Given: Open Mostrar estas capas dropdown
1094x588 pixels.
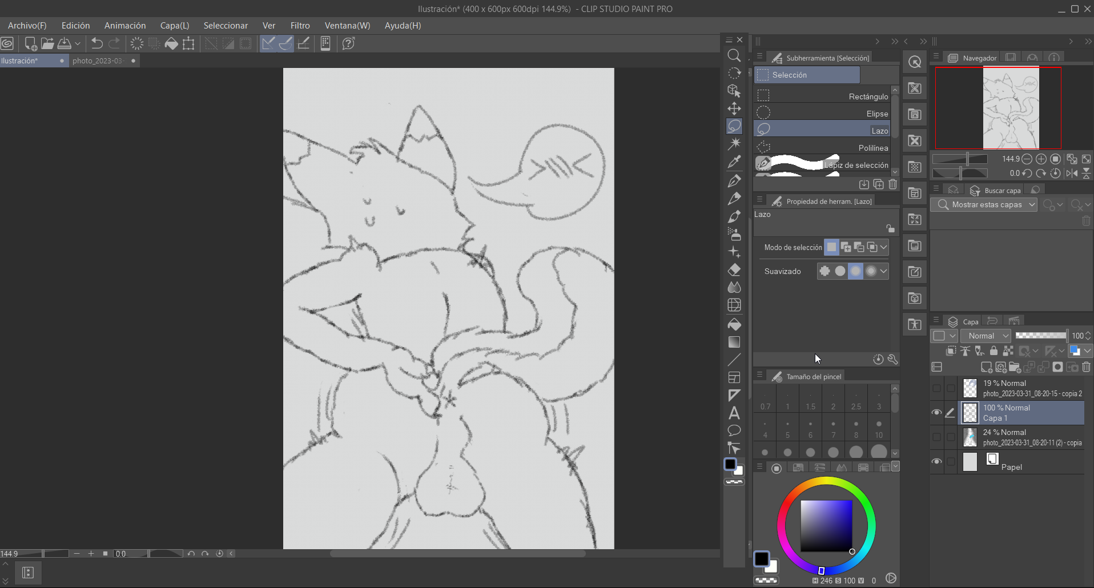Looking at the screenshot, I should [984, 204].
